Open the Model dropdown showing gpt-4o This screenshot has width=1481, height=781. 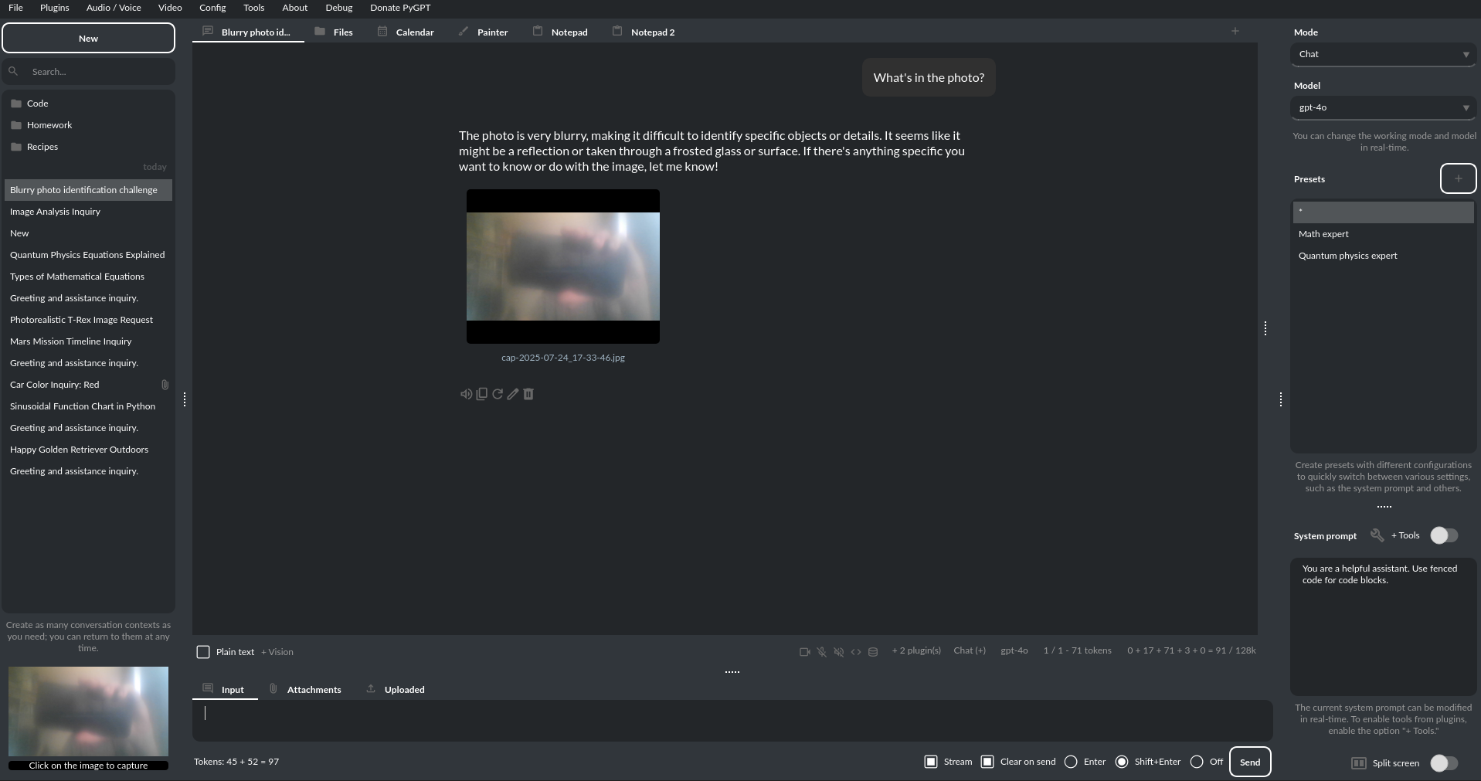pyautogui.click(x=1383, y=107)
